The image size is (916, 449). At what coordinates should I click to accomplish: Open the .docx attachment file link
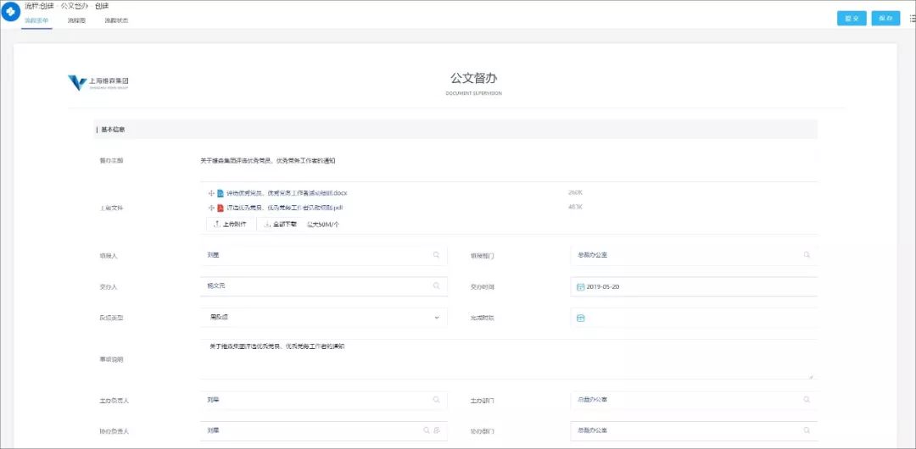[x=287, y=192]
